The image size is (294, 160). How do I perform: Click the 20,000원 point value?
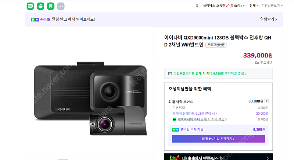(x=262, y=114)
